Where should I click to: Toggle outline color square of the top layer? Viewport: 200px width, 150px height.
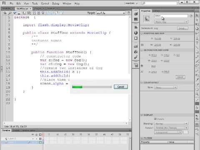pos(40,139)
